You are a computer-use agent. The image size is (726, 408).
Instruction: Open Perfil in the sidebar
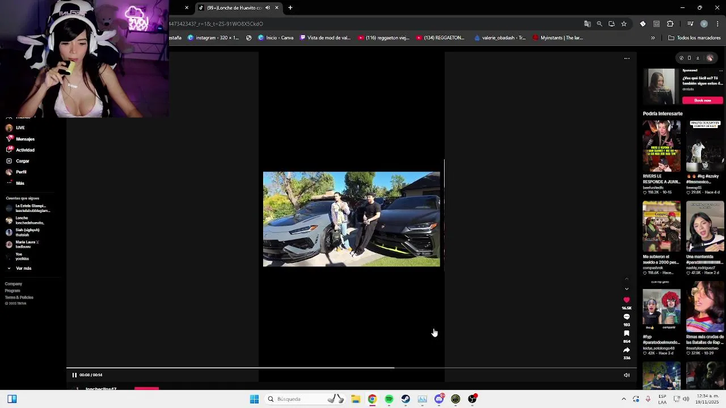coord(16,172)
